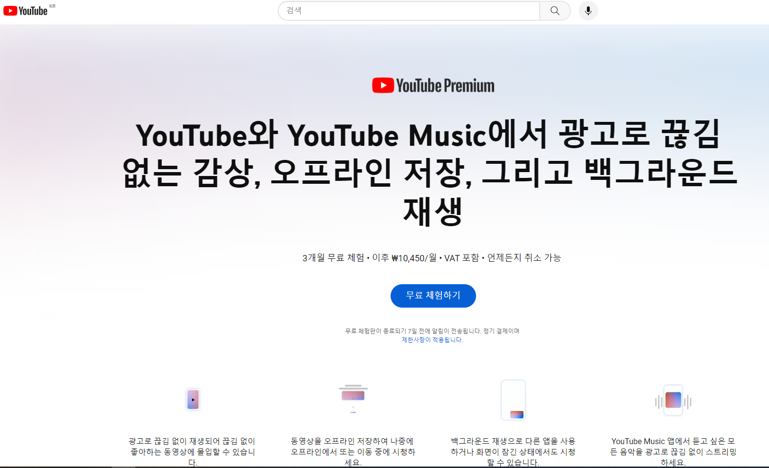Image resolution: width=769 pixels, height=468 pixels.
Task: Click description text 백그라운드 재생으로 다른 앱을
Action: [x=513, y=452]
